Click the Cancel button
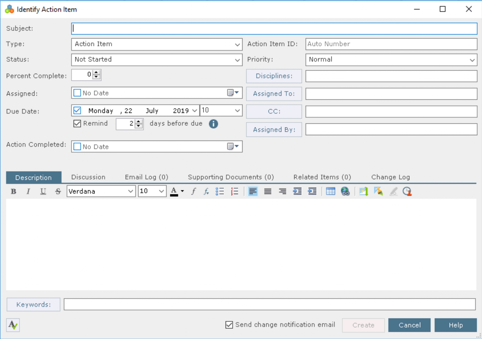Viewport: 482px width, 339px height. 409,325
